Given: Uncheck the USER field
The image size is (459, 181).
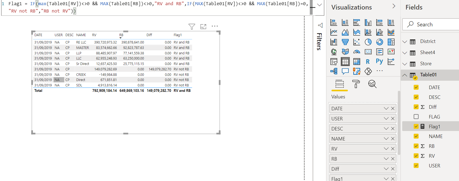Looking at the screenshot, I should coord(416,166).
